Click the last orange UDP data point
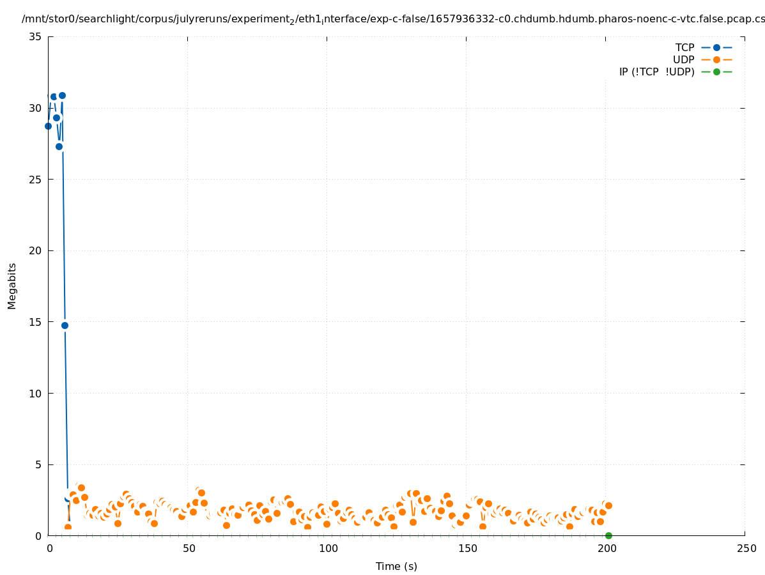Image resolution: width=765 pixels, height=575 pixels. (608, 505)
